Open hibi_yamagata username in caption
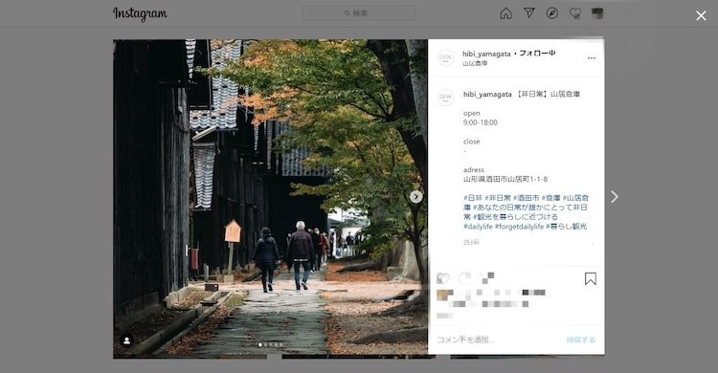The image size is (718, 373). [x=487, y=95]
